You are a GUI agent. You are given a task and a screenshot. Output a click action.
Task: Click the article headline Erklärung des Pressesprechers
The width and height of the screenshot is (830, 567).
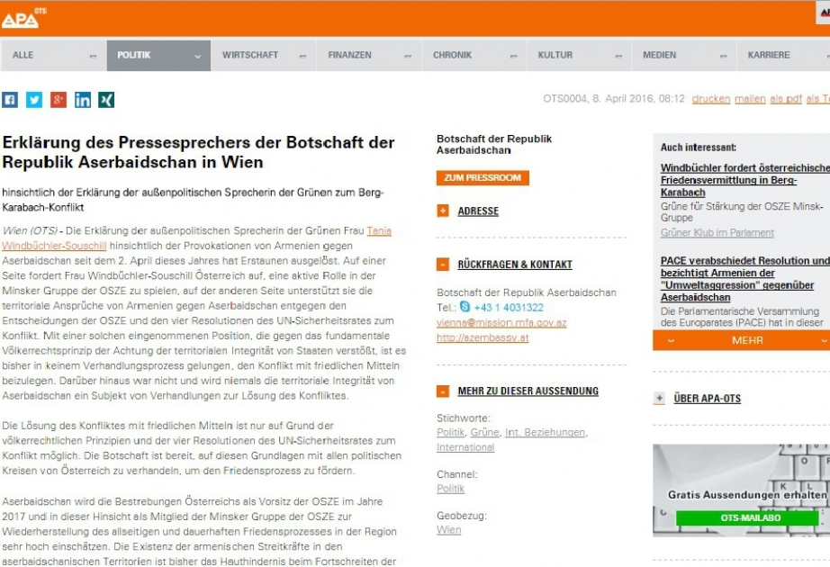tap(199, 152)
